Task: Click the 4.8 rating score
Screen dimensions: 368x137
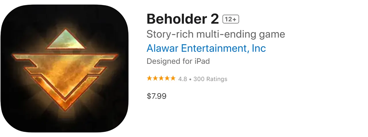Action: click(x=183, y=79)
